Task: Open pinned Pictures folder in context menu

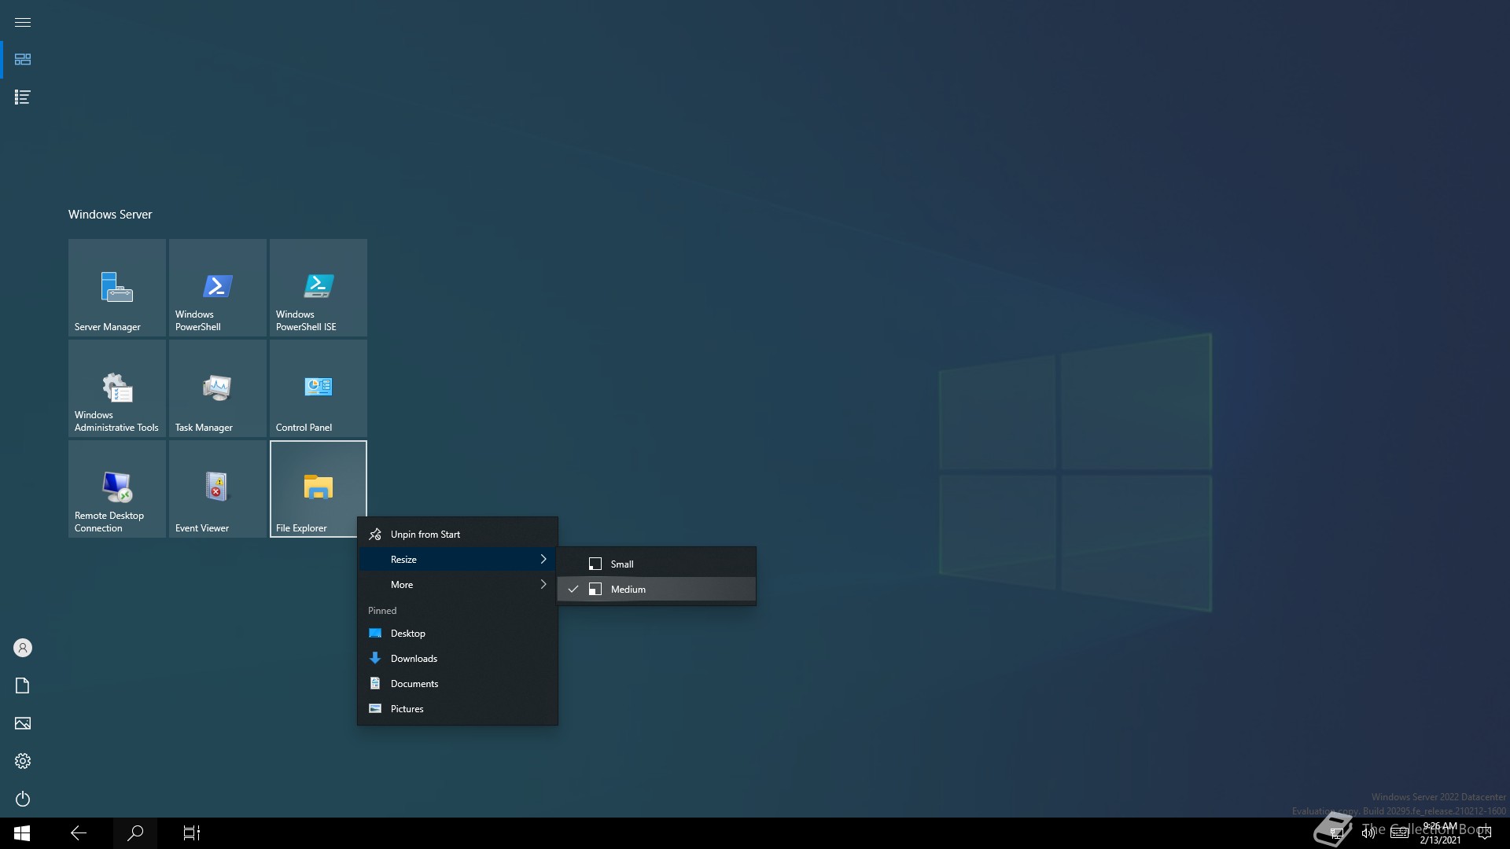Action: pyautogui.click(x=458, y=709)
